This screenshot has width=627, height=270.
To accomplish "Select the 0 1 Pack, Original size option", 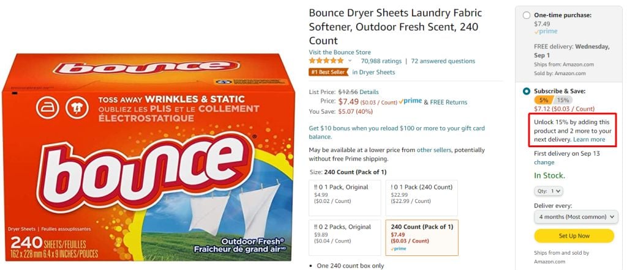I will tap(345, 198).
